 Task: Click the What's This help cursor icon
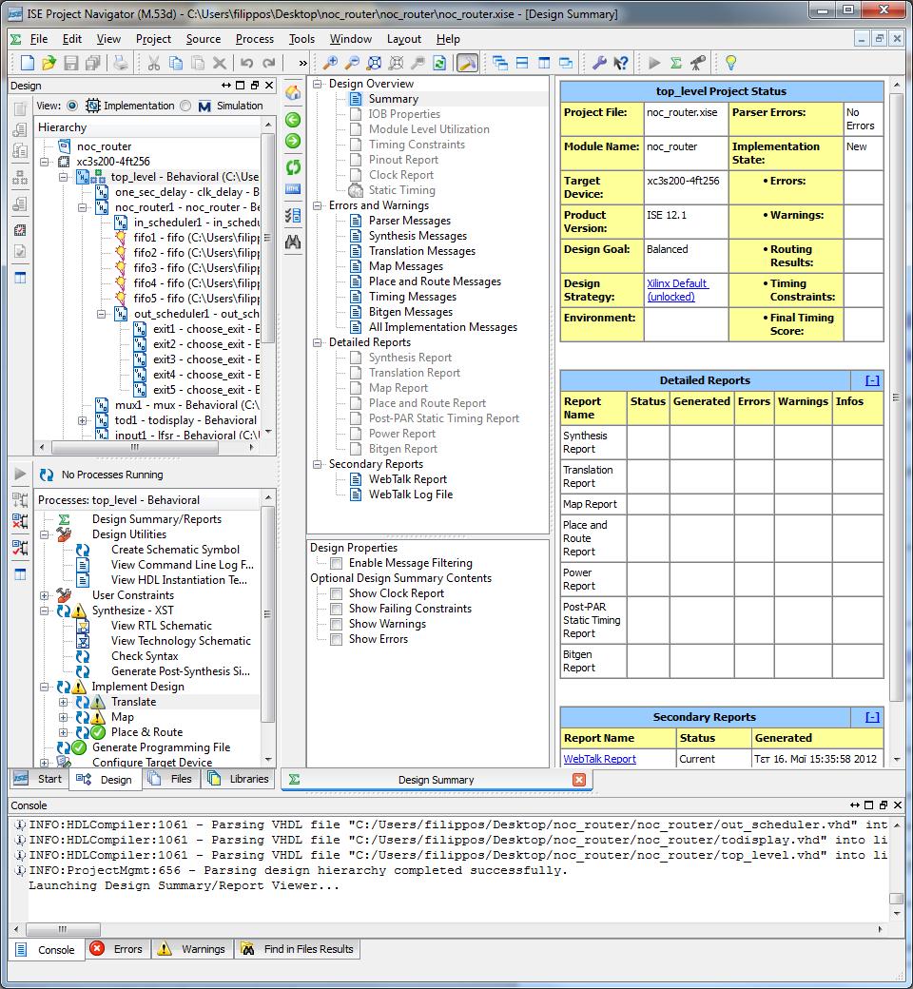(x=621, y=63)
